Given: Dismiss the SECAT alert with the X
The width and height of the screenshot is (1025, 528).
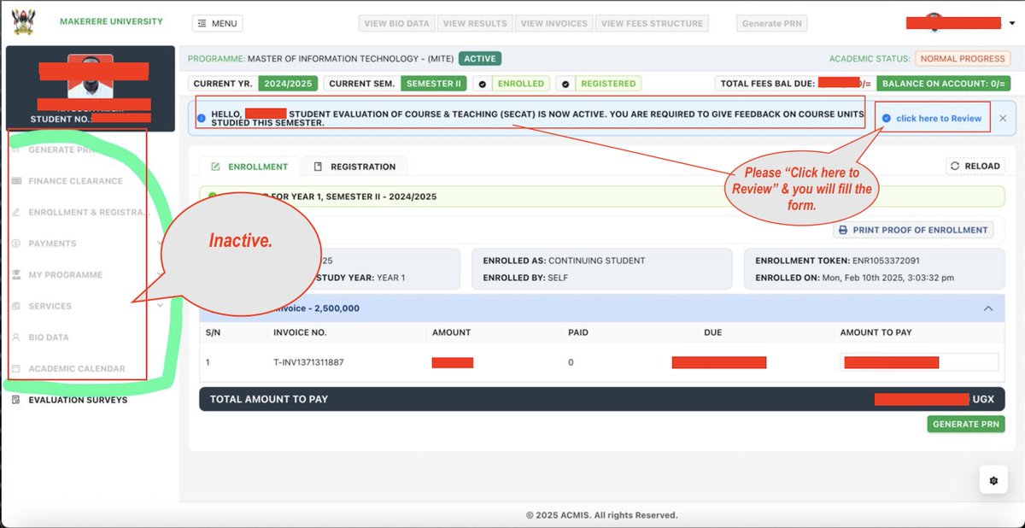Looking at the screenshot, I should pyautogui.click(x=1003, y=118).
